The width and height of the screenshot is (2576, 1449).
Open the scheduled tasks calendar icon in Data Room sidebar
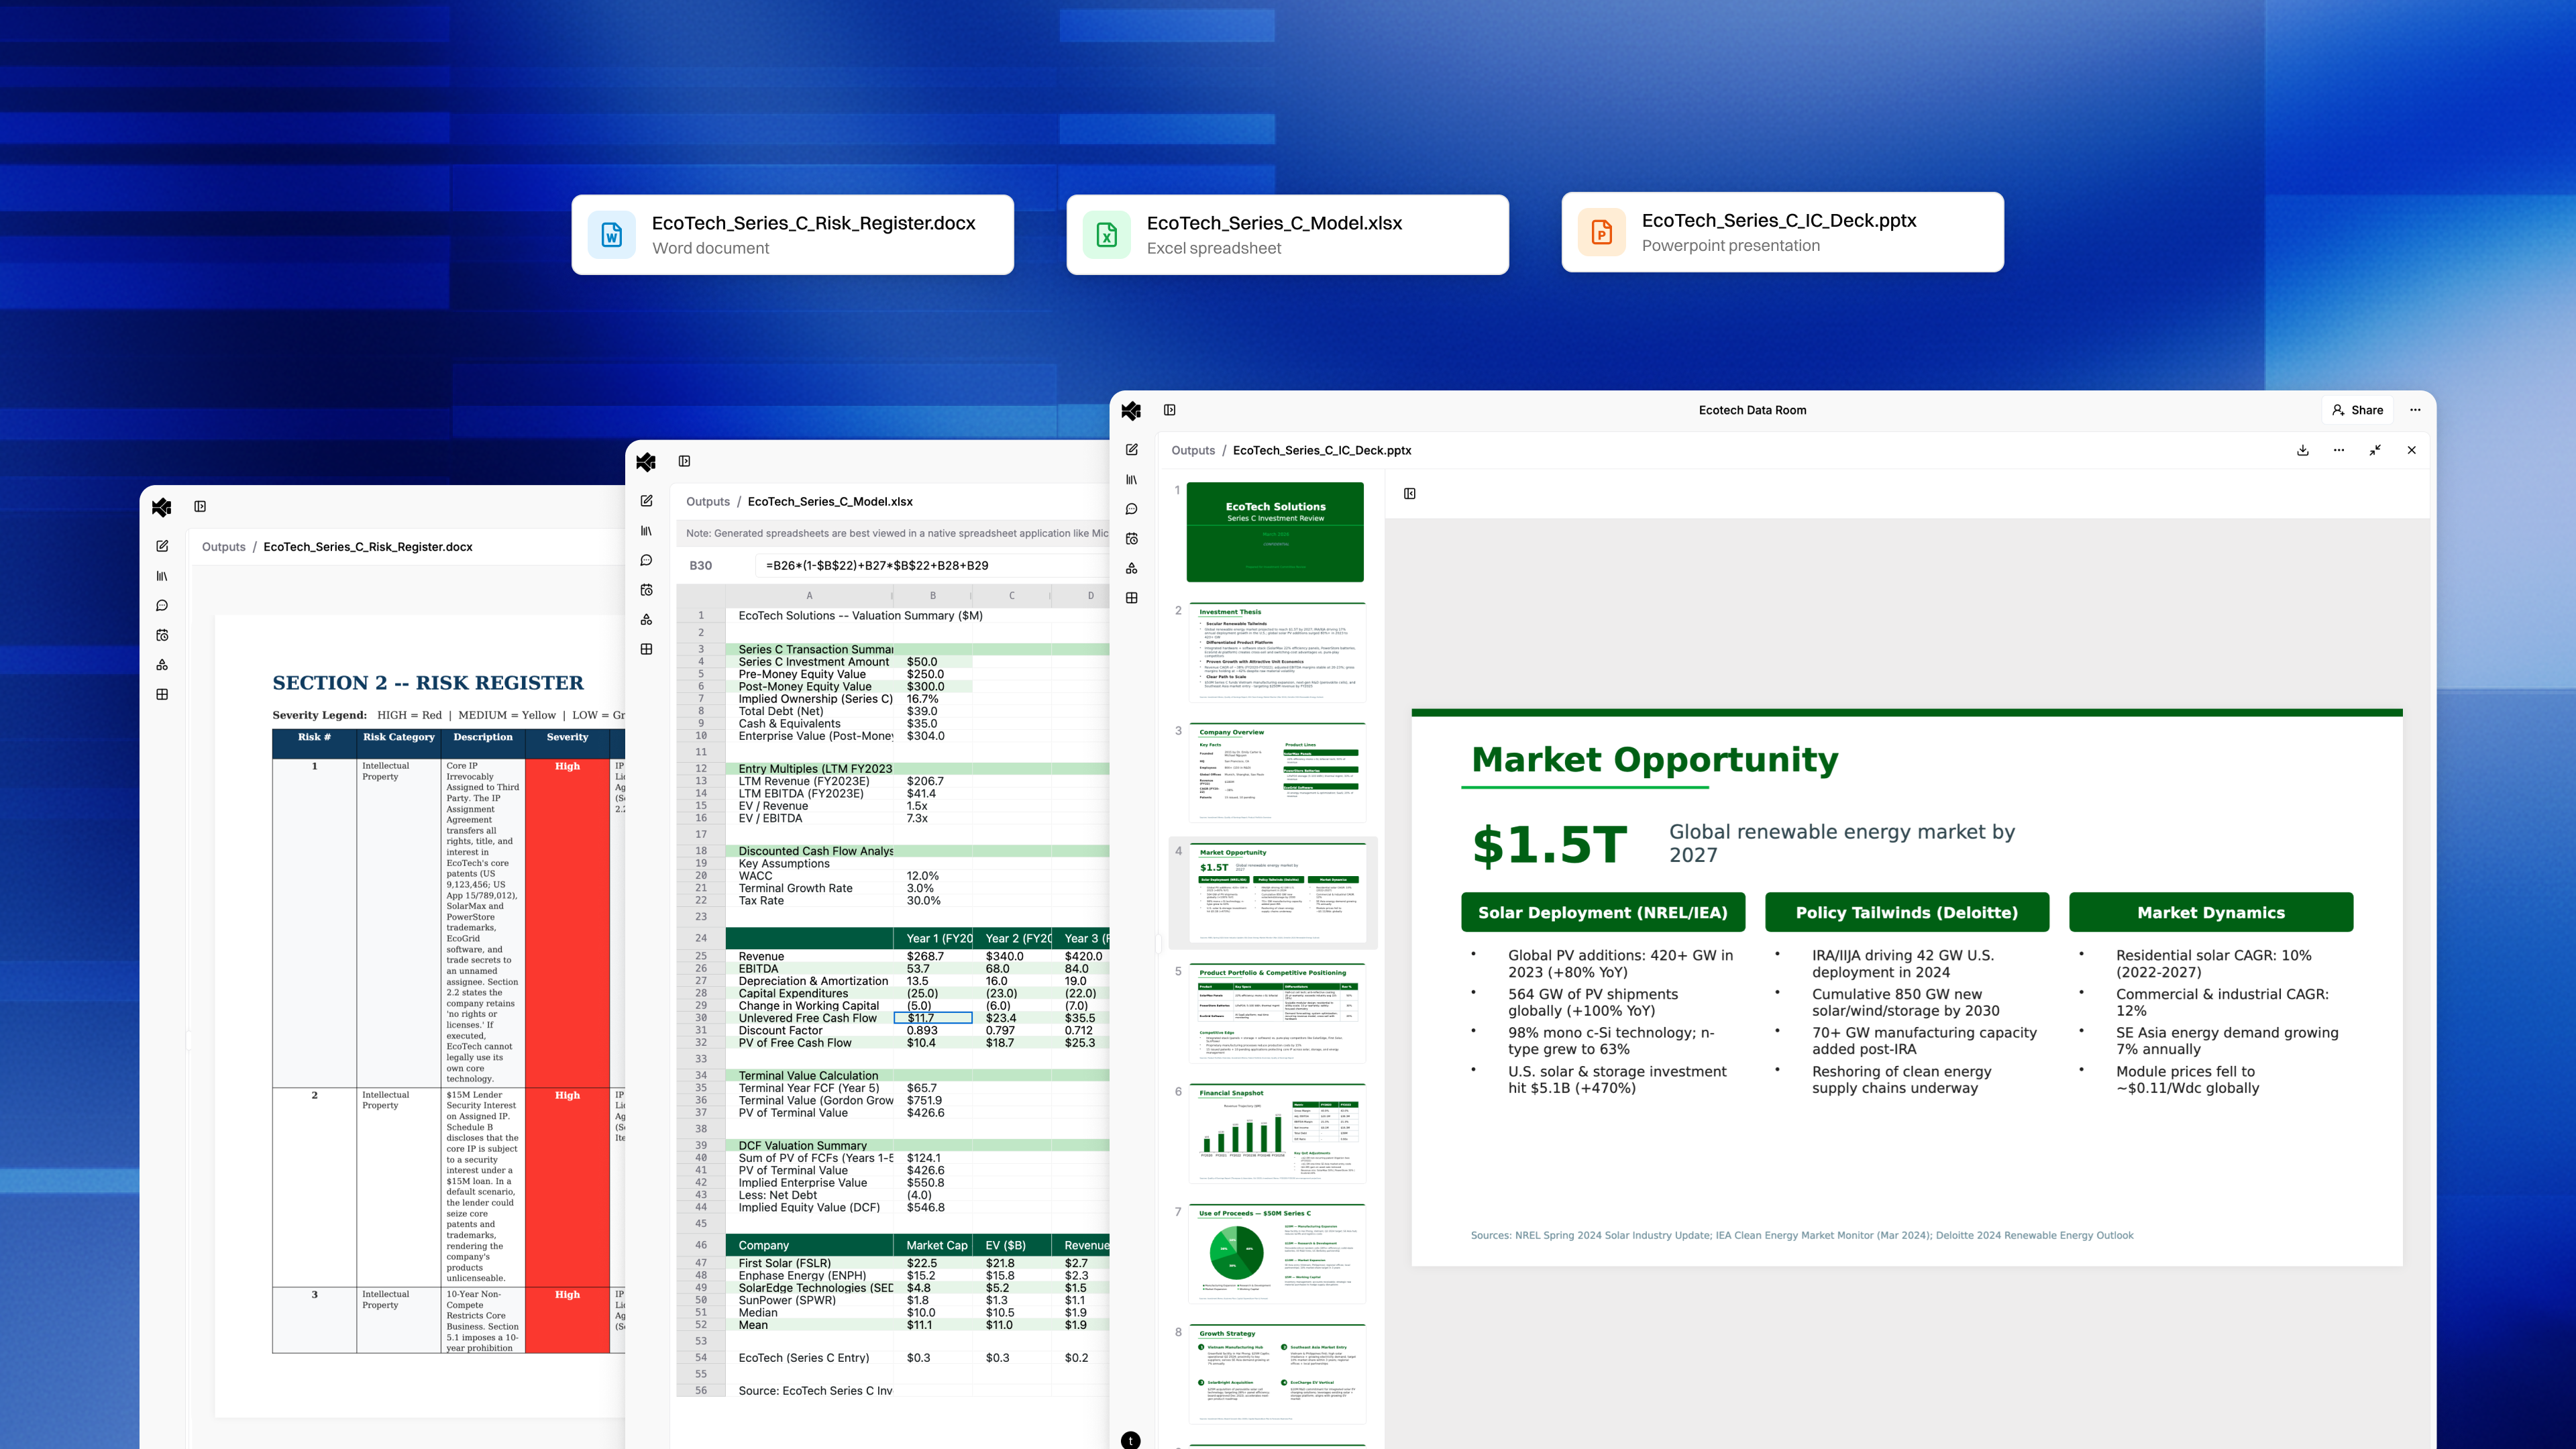tap(1132, 538)
